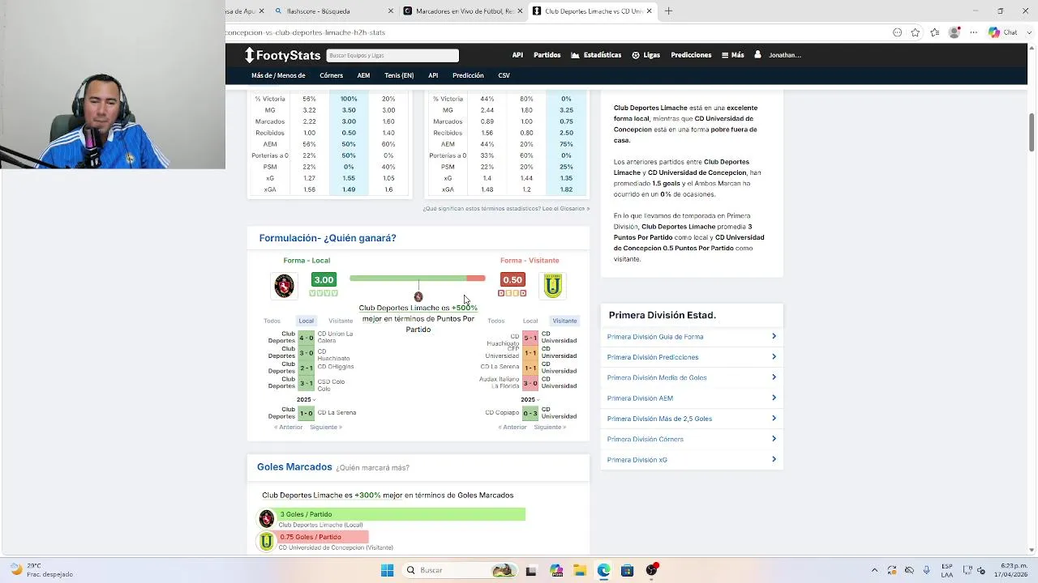The height and width of the screenshot is (583, 1038).
Task: Expand the 2025 season dropdown under away form
Action: (530, 399)
